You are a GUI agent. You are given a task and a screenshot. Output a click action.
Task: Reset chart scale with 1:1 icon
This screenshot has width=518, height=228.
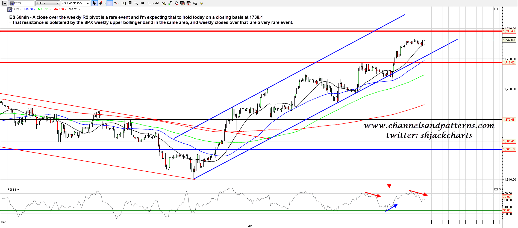click(142, 3)
